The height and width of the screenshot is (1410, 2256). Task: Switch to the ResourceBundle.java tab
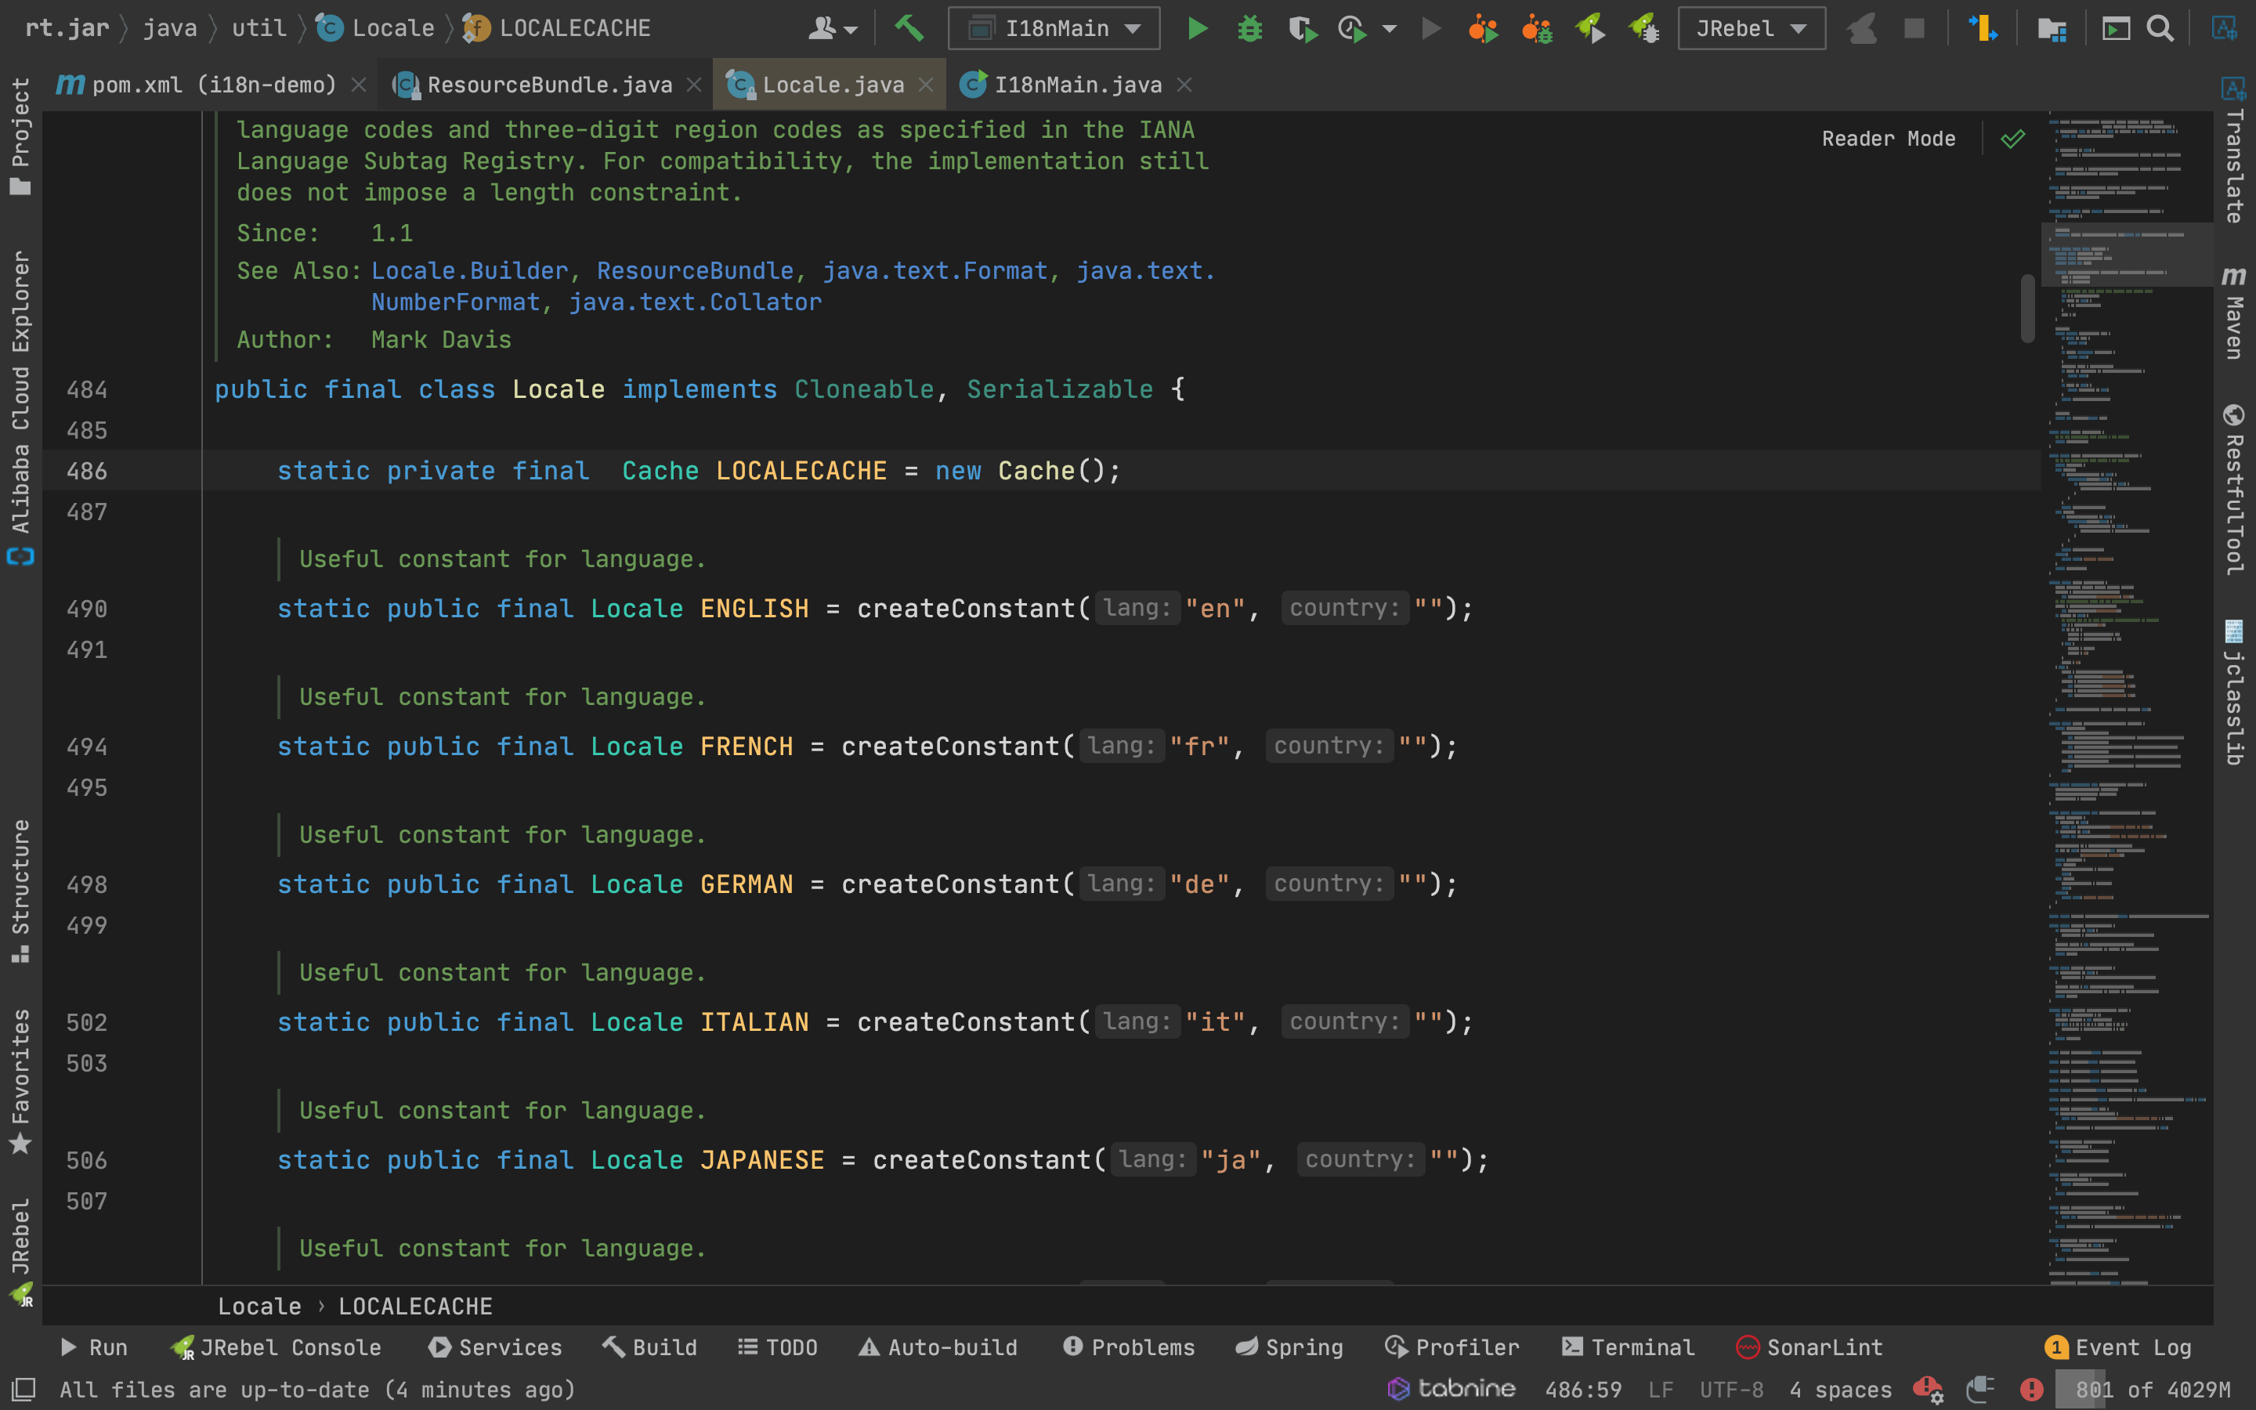[549, 85]
